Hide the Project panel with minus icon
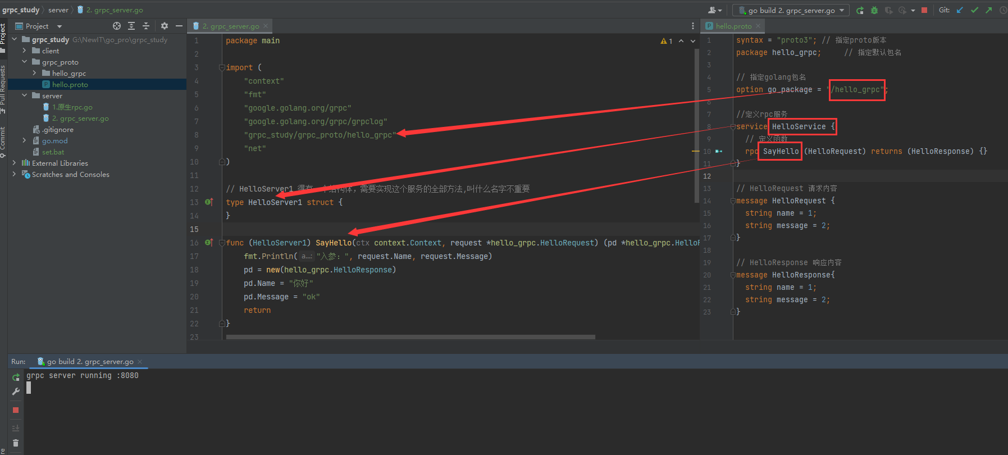This screenshot has height=455, width=1008. pos(179,26)
